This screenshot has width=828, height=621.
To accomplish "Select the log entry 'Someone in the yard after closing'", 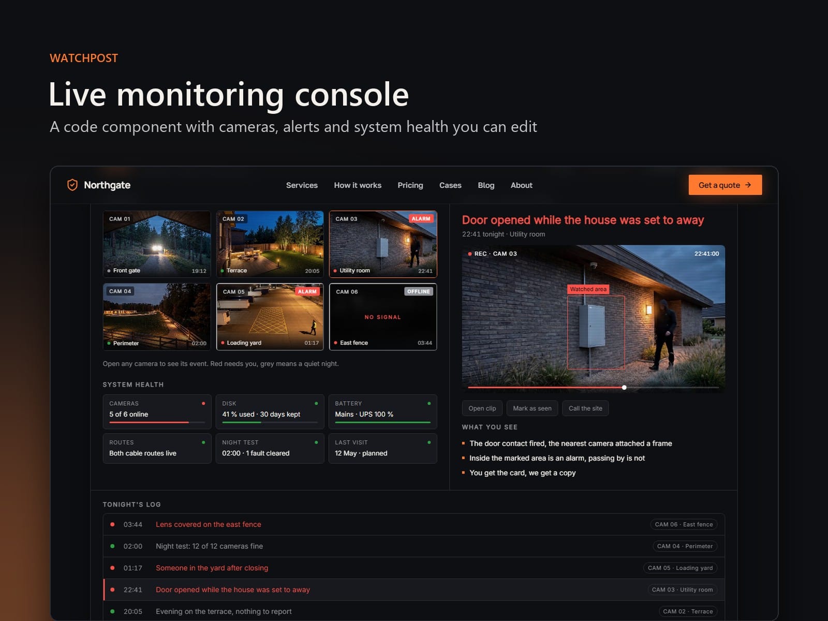I will [414, 568].
